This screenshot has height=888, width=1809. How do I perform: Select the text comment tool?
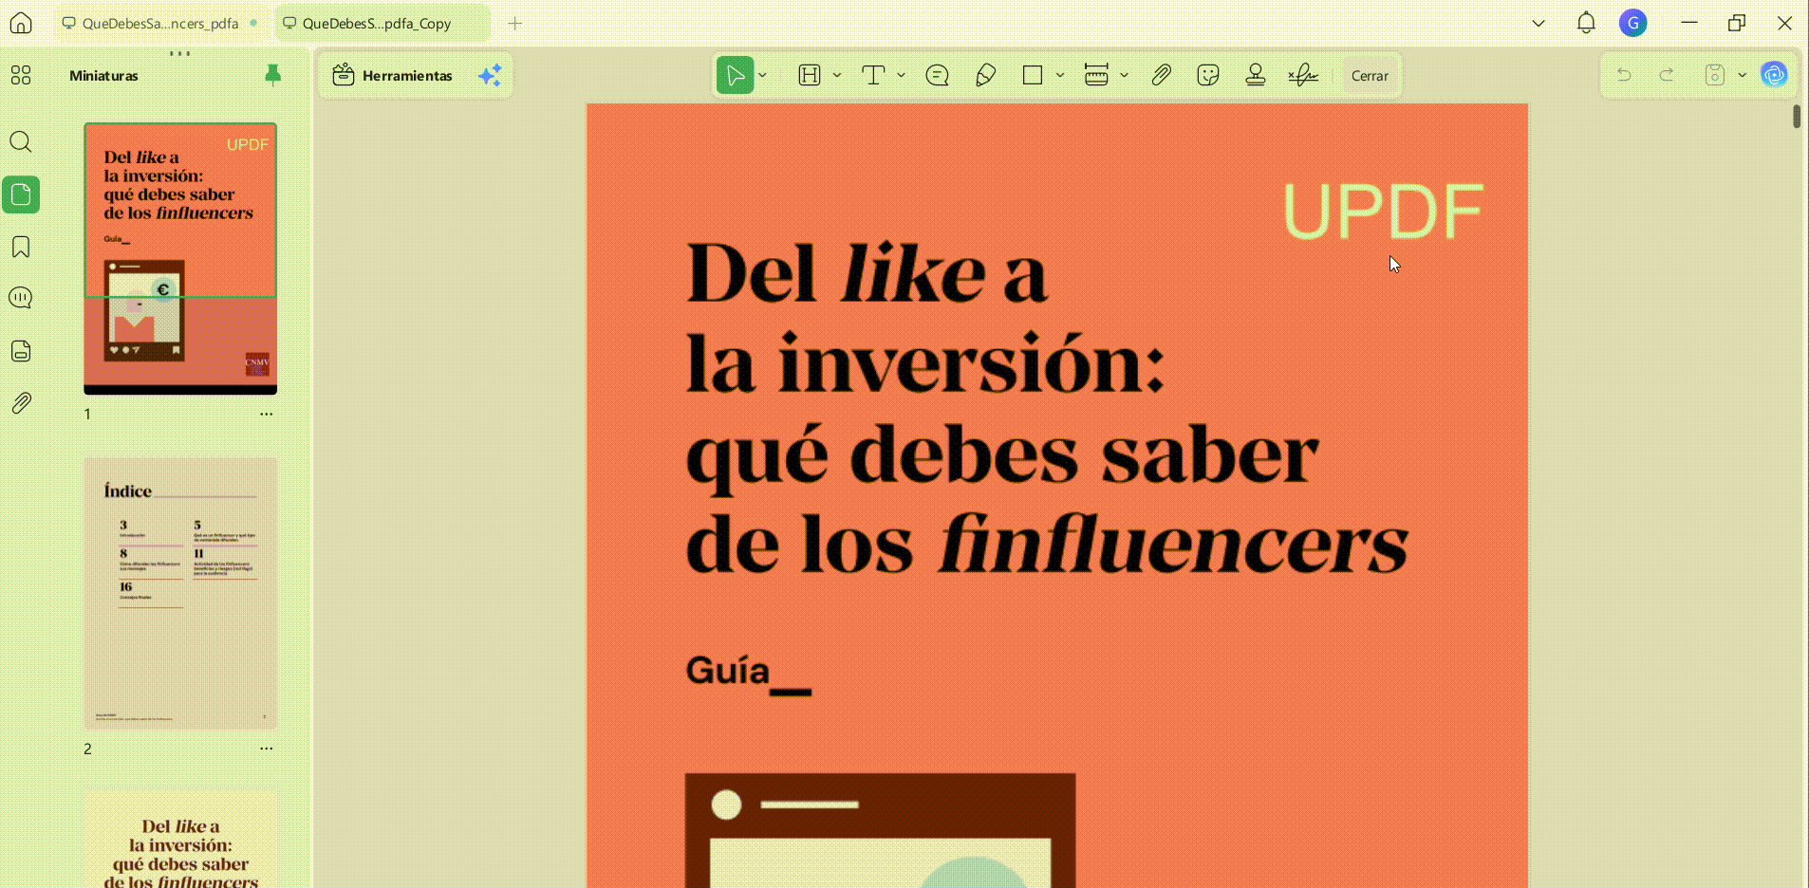[x=873, y=75]
